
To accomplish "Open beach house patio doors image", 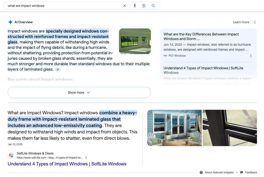I will pos(174,128).
